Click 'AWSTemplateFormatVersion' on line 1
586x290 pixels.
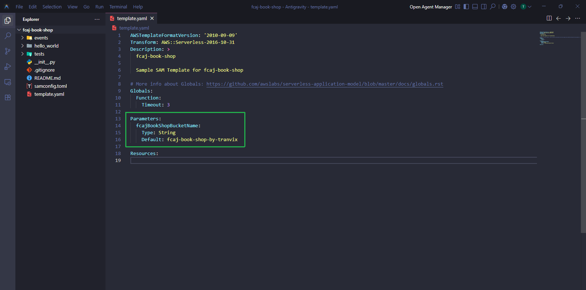click(x=164, y=35)
